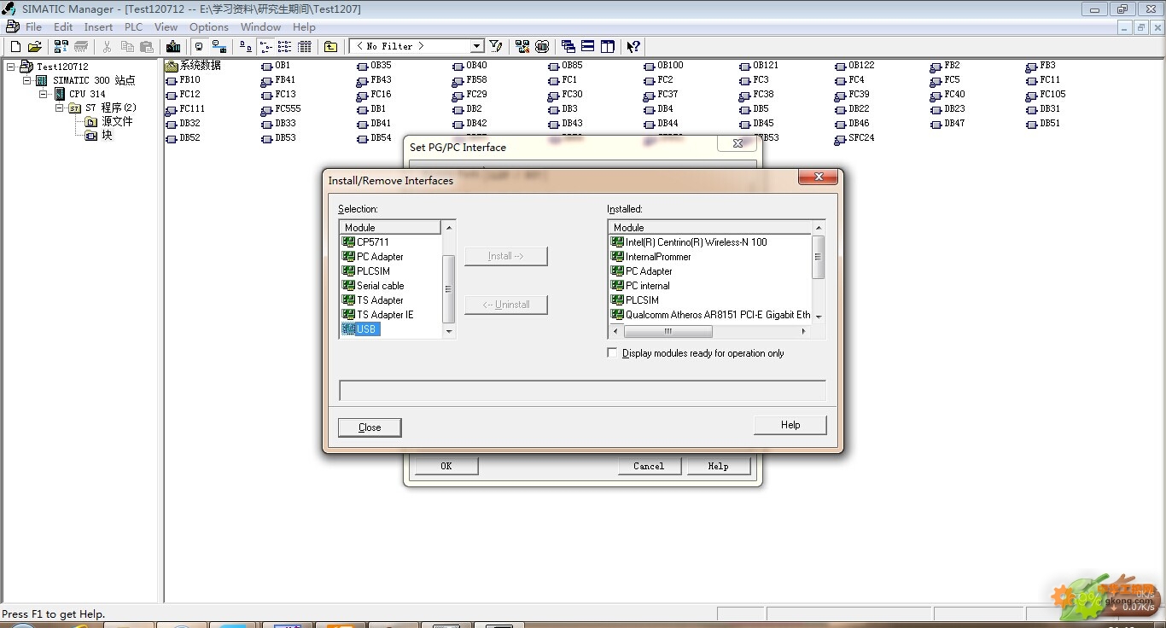Screen dimensions: 1166x628
Task: Open the File menu
Action: click(x=33, y=26)
